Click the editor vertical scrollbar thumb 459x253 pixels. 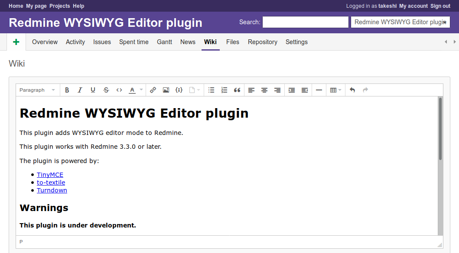pos(440,128)
